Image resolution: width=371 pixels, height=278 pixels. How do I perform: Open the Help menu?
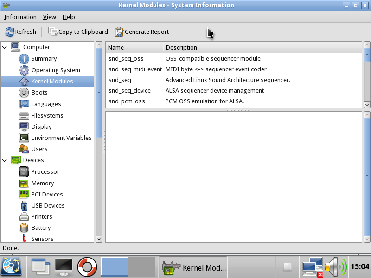(69, 17)
